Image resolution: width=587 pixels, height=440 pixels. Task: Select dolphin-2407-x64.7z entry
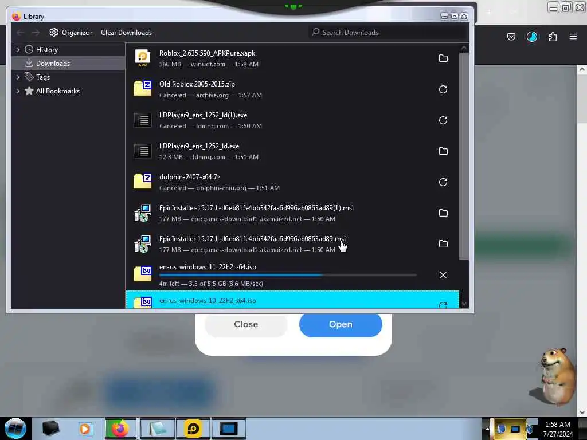[x=292, y=182]
